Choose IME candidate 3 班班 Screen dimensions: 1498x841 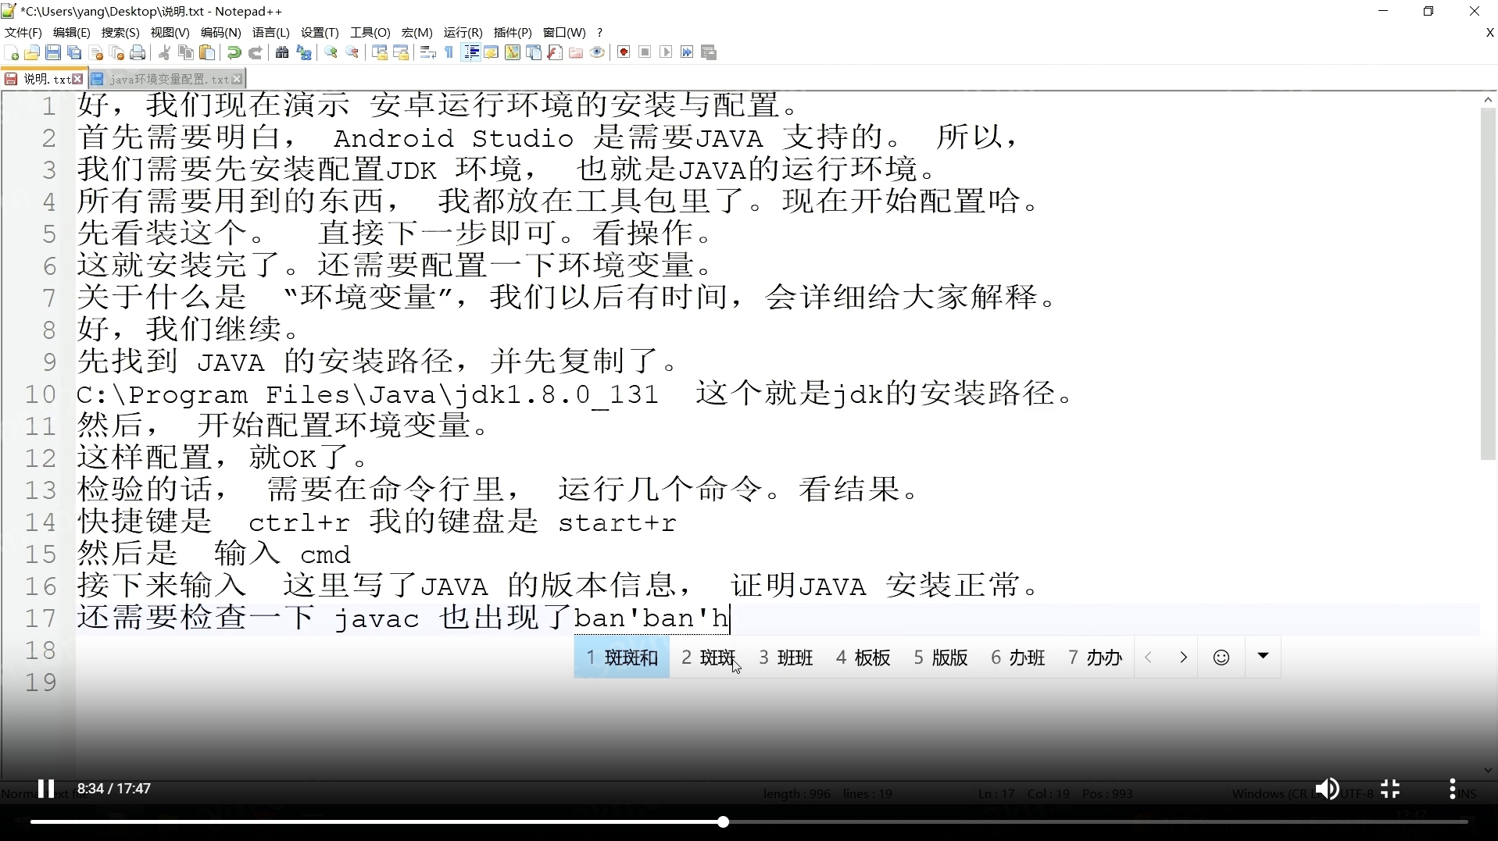coord(786,657)
